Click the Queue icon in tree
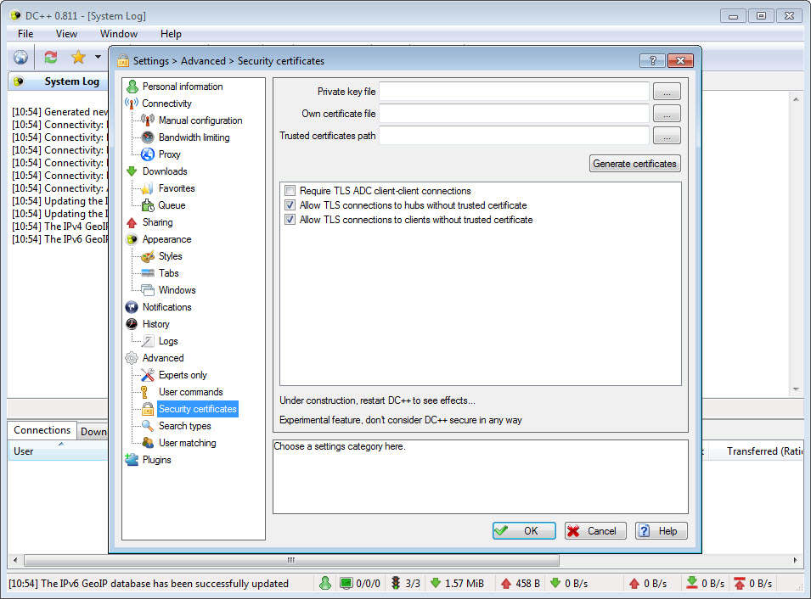This screenshot has width=811, height=599. [x=148, y=205]
